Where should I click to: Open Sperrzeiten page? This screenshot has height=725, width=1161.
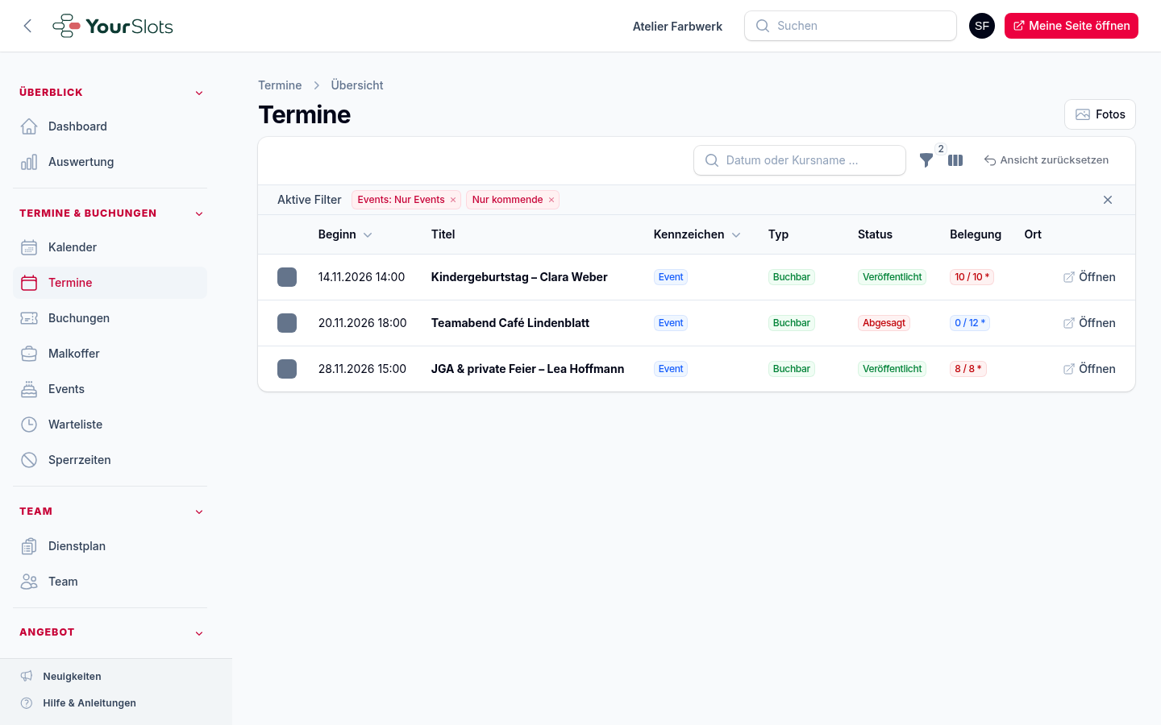110,460
